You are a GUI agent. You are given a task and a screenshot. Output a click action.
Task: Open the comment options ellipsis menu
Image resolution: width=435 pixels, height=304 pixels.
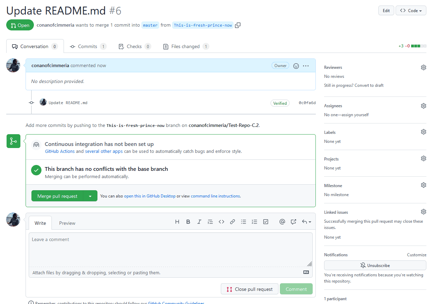click(306, 66)
